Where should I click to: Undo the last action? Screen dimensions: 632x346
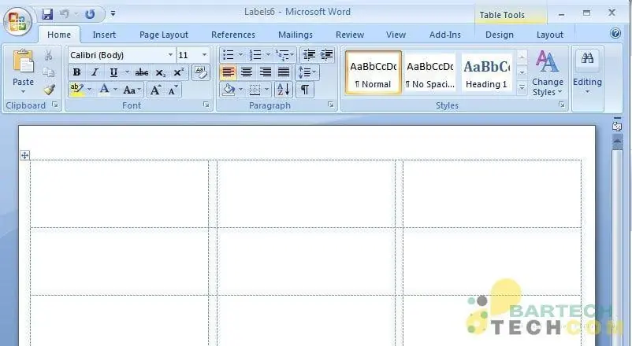click(x=64, y=14)
